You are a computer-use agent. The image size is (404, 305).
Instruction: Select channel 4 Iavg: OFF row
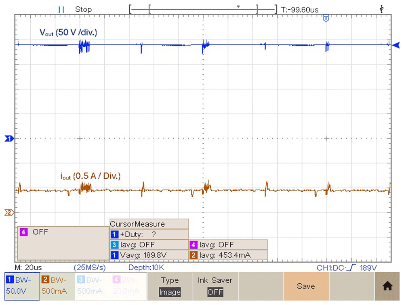pos(228,244)
